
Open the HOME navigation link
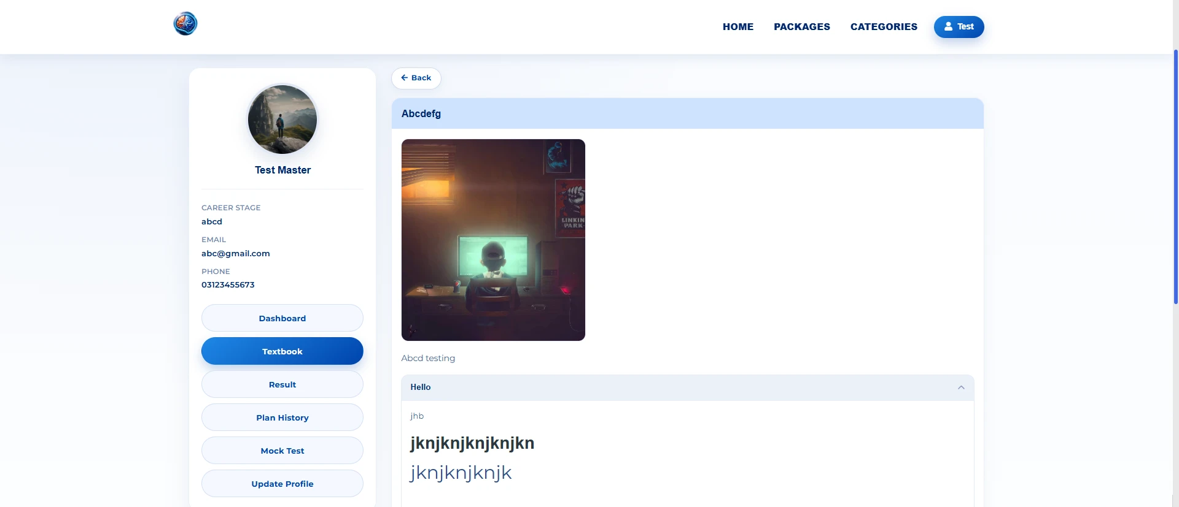(x=738, y=27)
